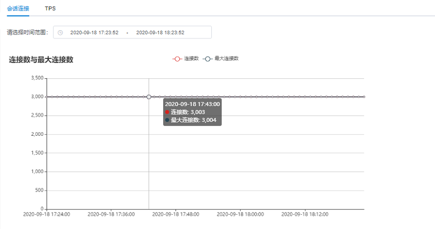Open the TPS tab

pos(50,8)
